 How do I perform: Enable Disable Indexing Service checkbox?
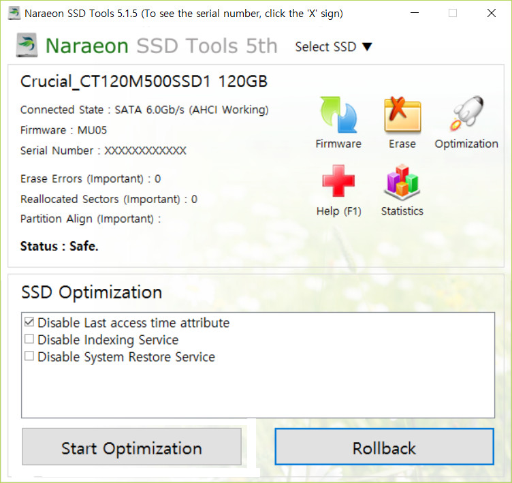point(29,339)
